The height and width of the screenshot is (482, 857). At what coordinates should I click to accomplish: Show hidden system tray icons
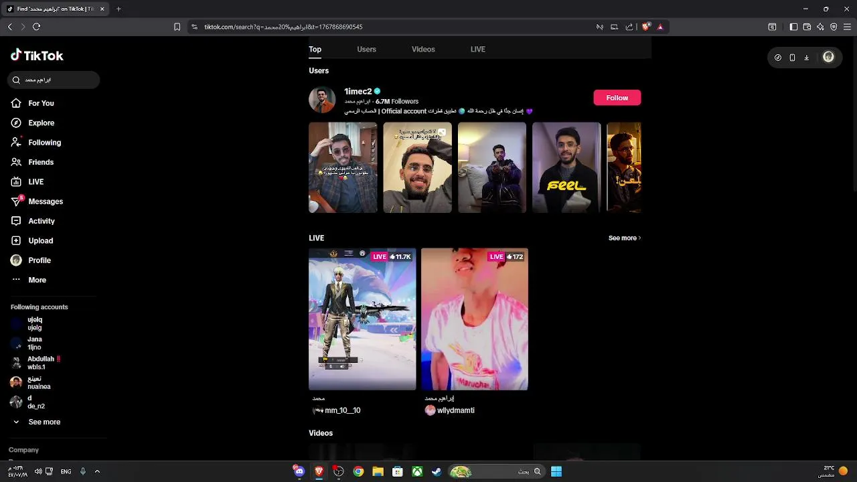point(97,471)
